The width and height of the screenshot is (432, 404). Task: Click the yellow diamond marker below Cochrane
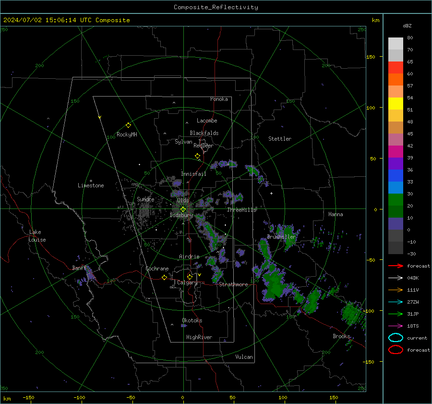point(164,277)
